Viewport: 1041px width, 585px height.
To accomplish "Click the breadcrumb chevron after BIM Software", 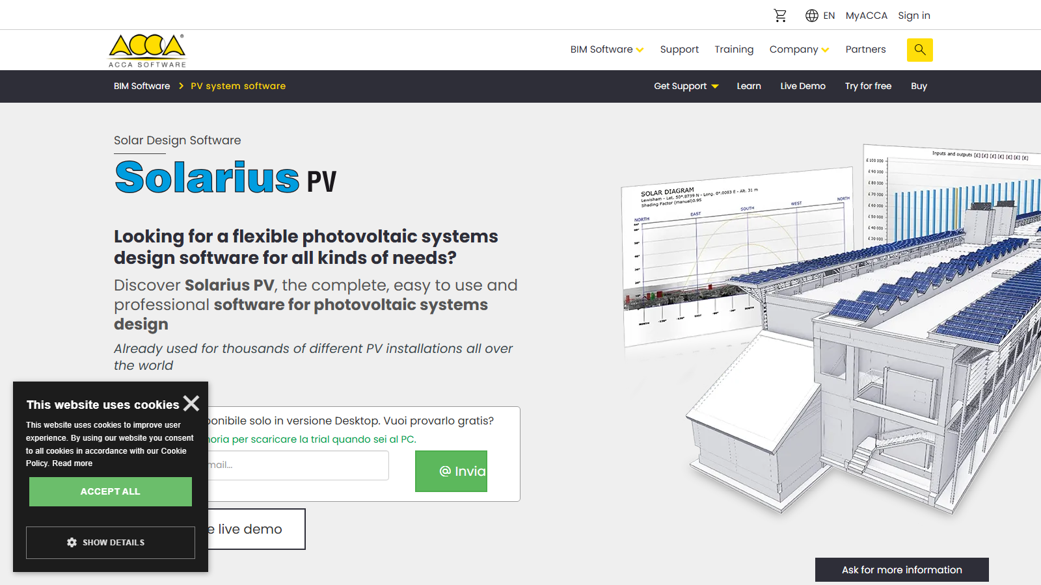I will tap(181, 86).
